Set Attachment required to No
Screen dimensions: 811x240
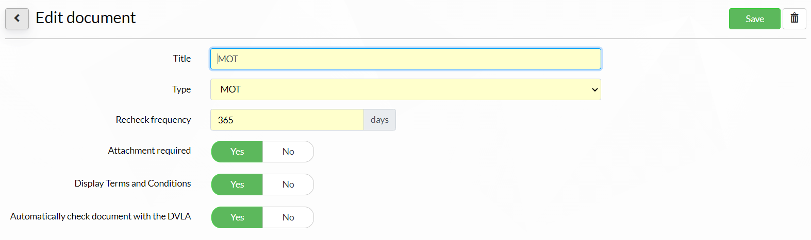tap(288, 152)
